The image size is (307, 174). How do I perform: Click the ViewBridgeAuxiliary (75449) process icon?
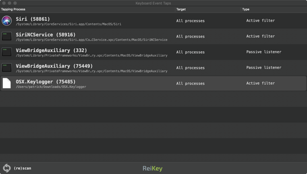tap(7, 68)
